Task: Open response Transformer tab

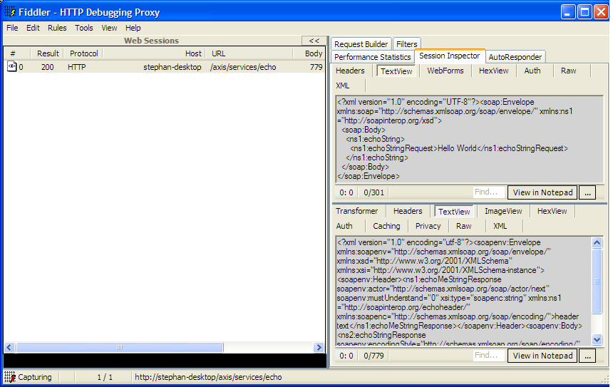Action: (x=357, y=211)
